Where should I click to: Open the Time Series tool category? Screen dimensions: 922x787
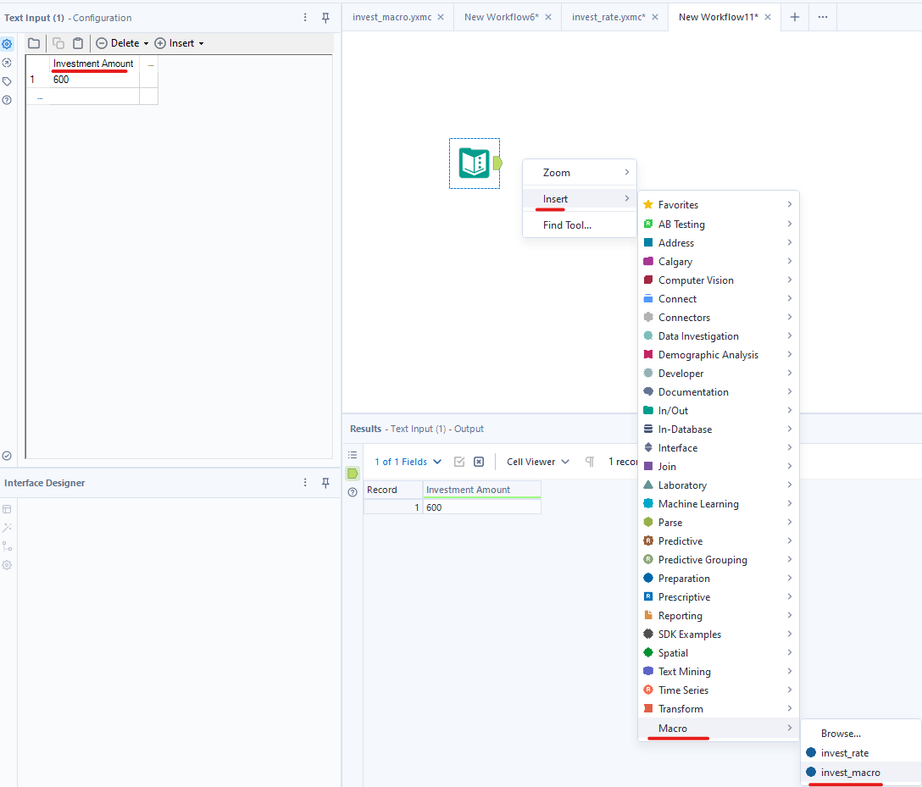click(718, 690)
